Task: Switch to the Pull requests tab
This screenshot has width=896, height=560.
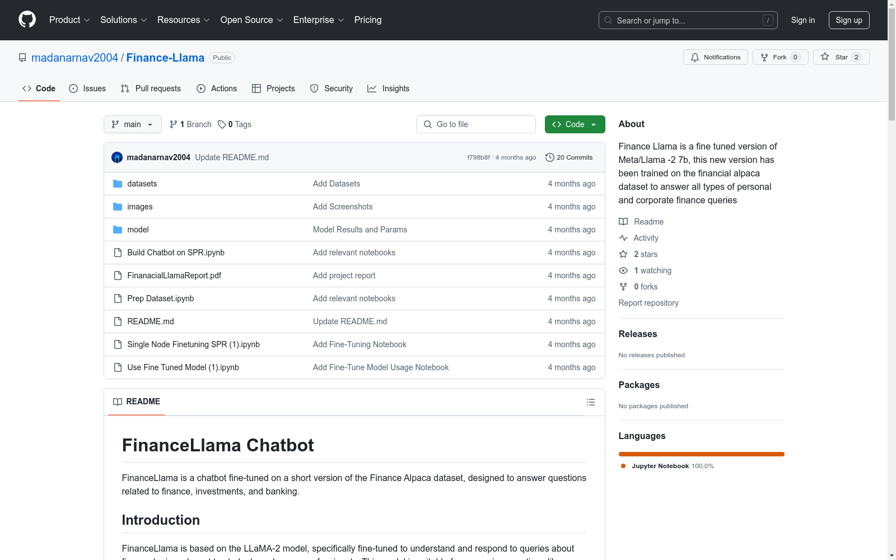Action: pos(151,88)
